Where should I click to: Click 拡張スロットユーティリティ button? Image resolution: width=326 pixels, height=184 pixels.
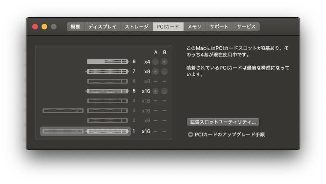[x=223, y=122]
